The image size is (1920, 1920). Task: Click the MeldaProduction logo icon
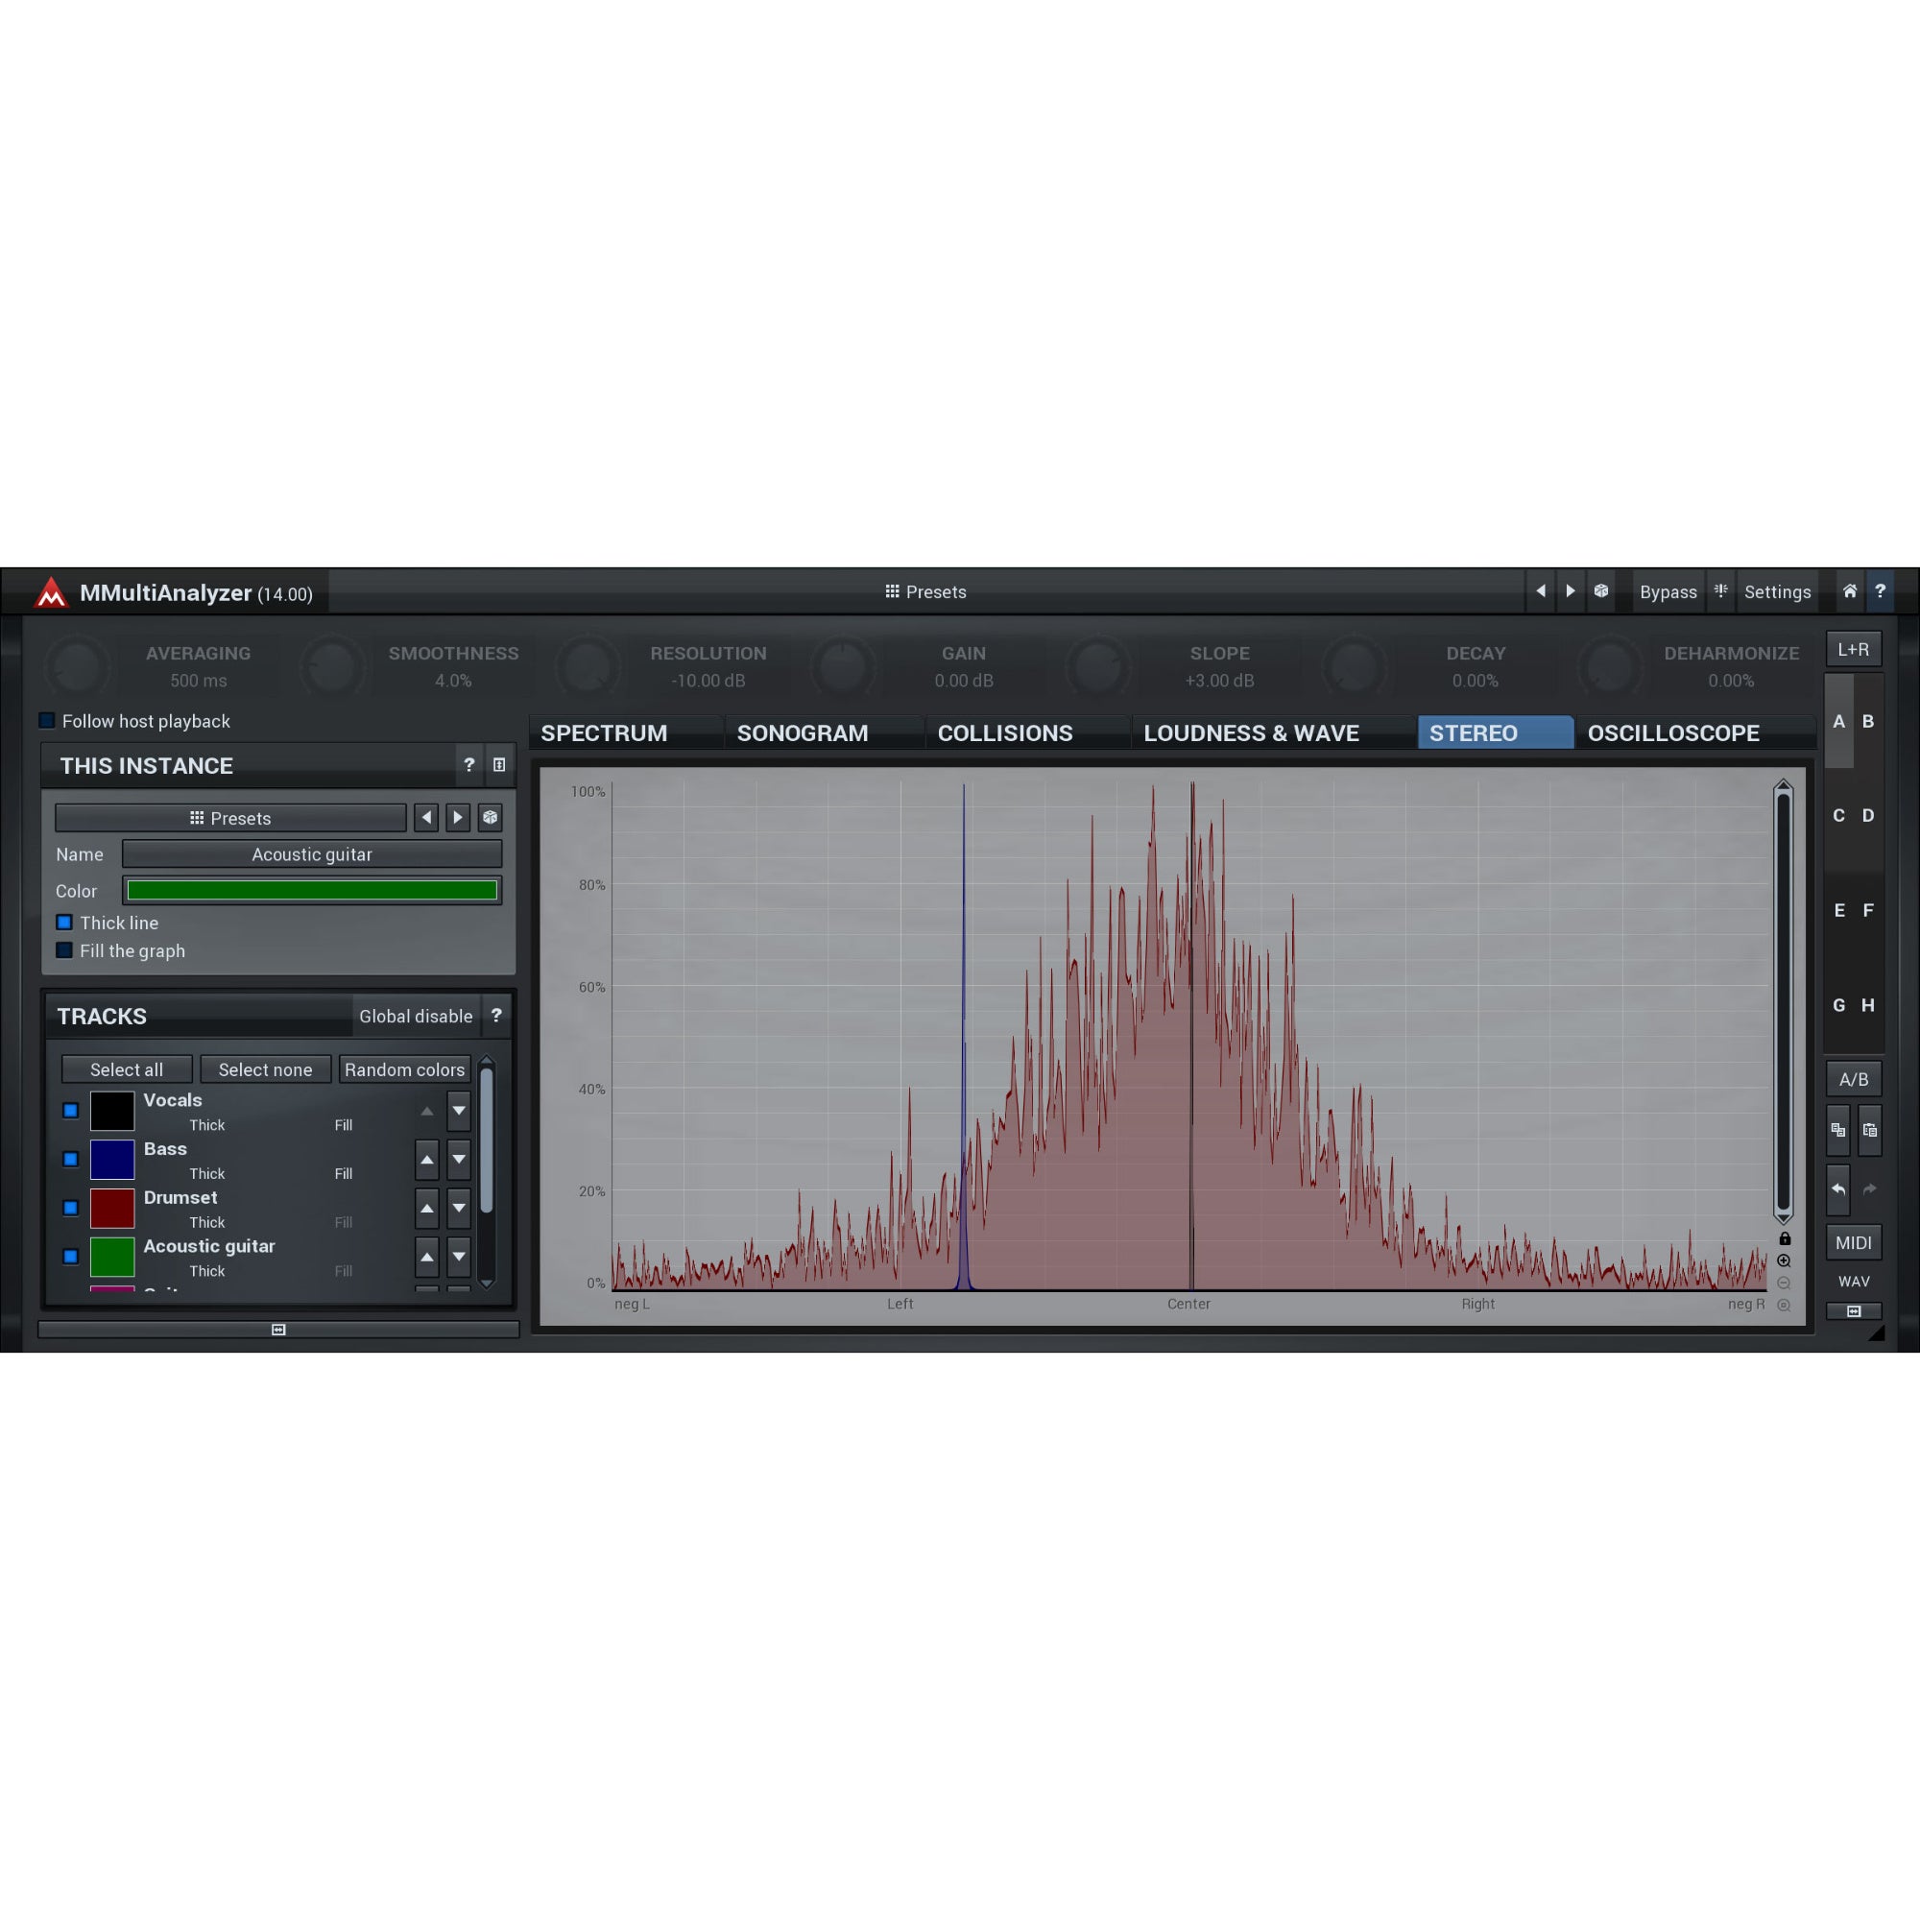51,592
